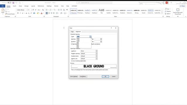Open the Stylistic sets dropdown
Image resolution: width=187 pixels, height=105 pixels.
(96, 59)
